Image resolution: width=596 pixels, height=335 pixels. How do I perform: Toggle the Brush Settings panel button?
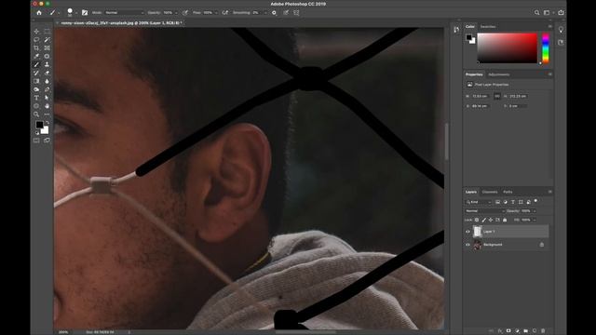85,12
